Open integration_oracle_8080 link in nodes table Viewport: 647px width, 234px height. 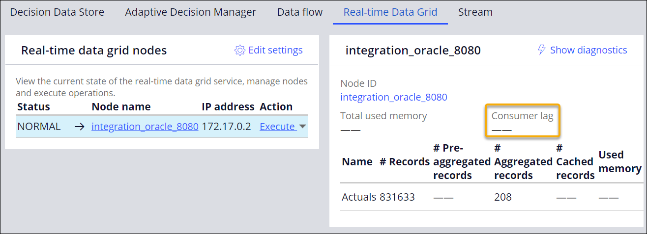tap(145, 127)
